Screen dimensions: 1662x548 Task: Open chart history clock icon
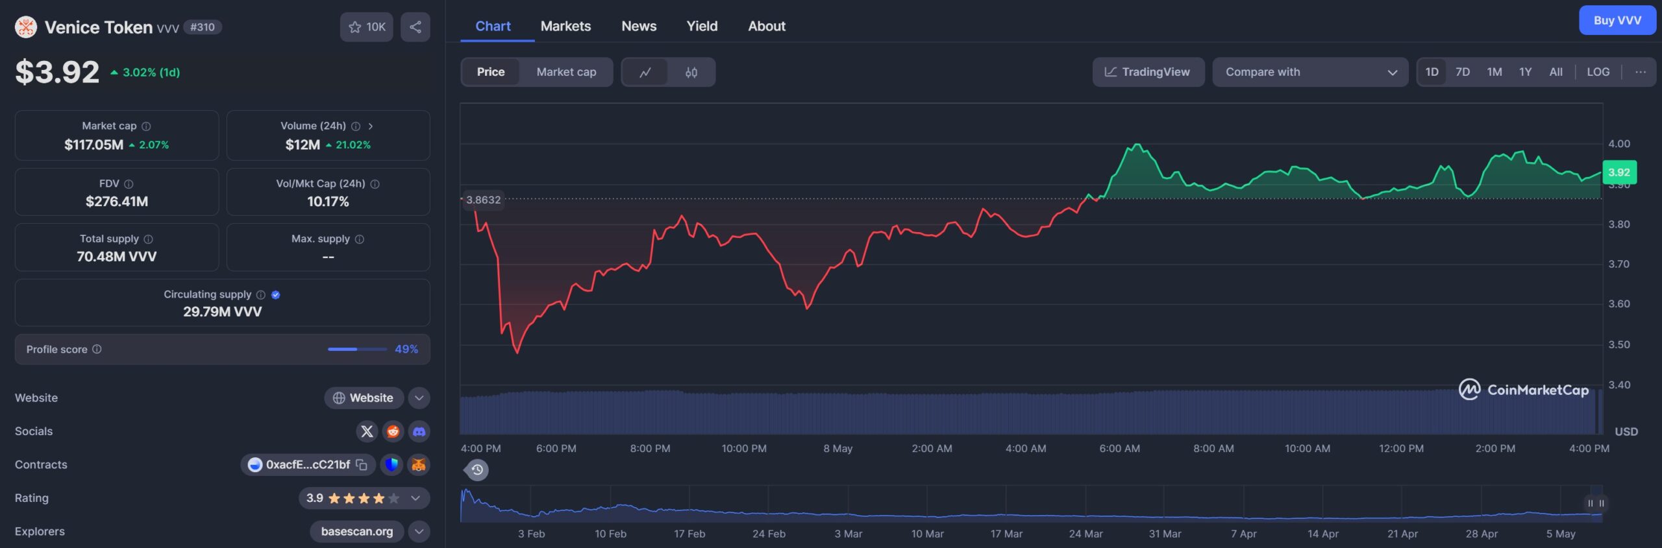(x=477, y=470)
